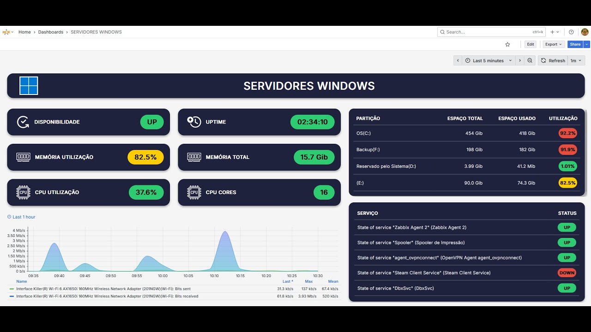Image resolution: width=591 pixels, height=332 pixels.
Task: Star this dashboard as favorite
Action: (x=507, y=44)
